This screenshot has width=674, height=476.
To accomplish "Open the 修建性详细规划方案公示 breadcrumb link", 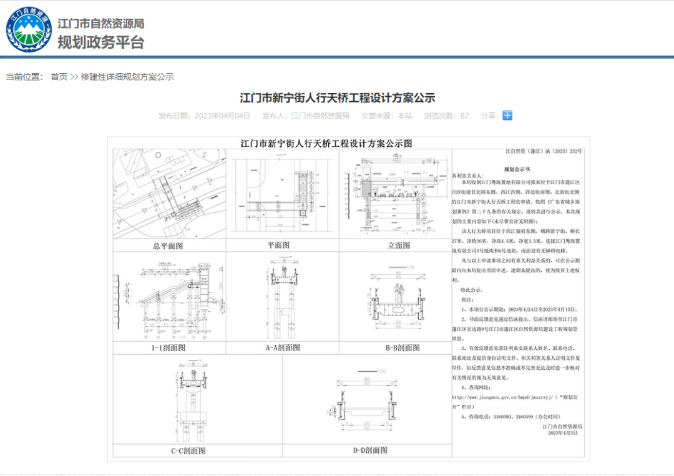I will click(127, 77).
